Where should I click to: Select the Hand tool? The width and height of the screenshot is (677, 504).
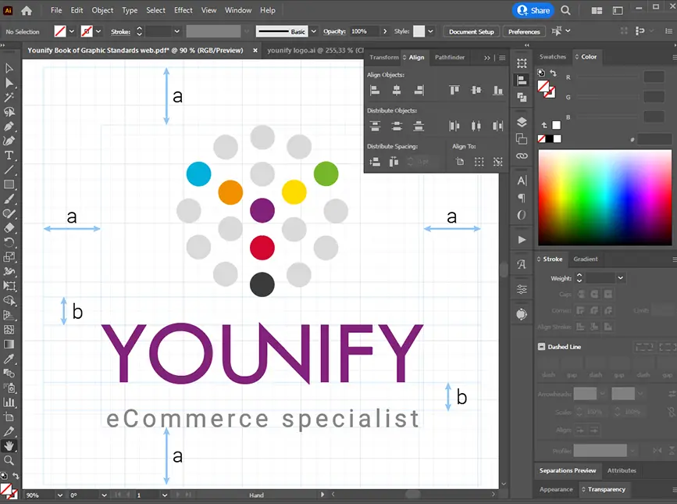[9, 445]
